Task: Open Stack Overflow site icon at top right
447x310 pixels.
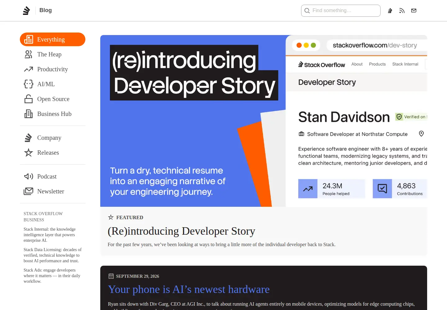Action: pyautogui.click(x=390, y=11)
